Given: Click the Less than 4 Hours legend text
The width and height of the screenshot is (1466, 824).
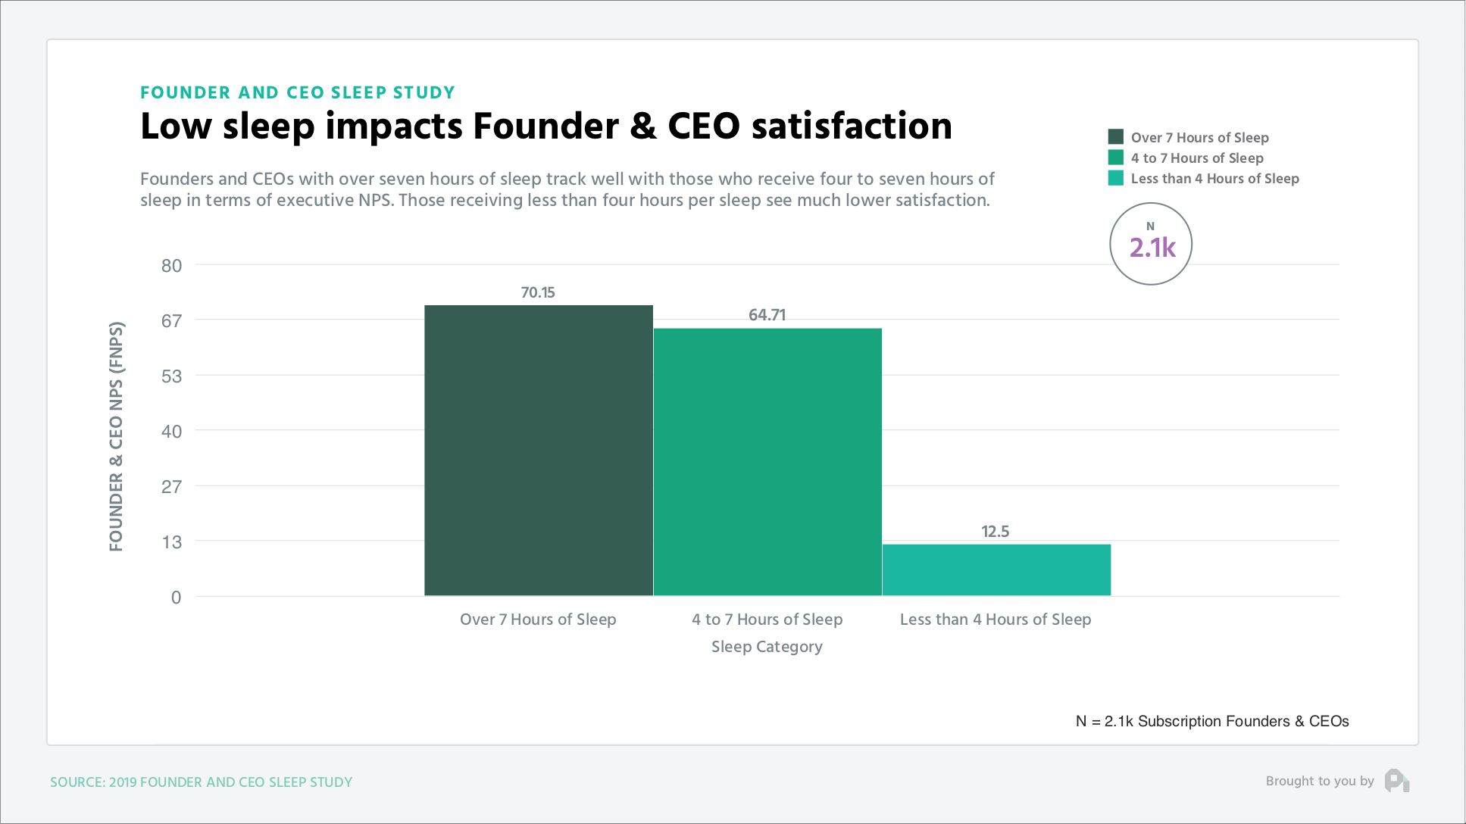Looking at the screenshot, I should point(1214,178).
